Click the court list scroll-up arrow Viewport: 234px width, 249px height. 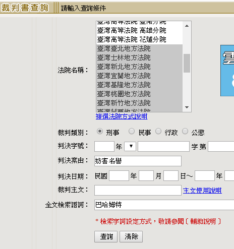187,26
